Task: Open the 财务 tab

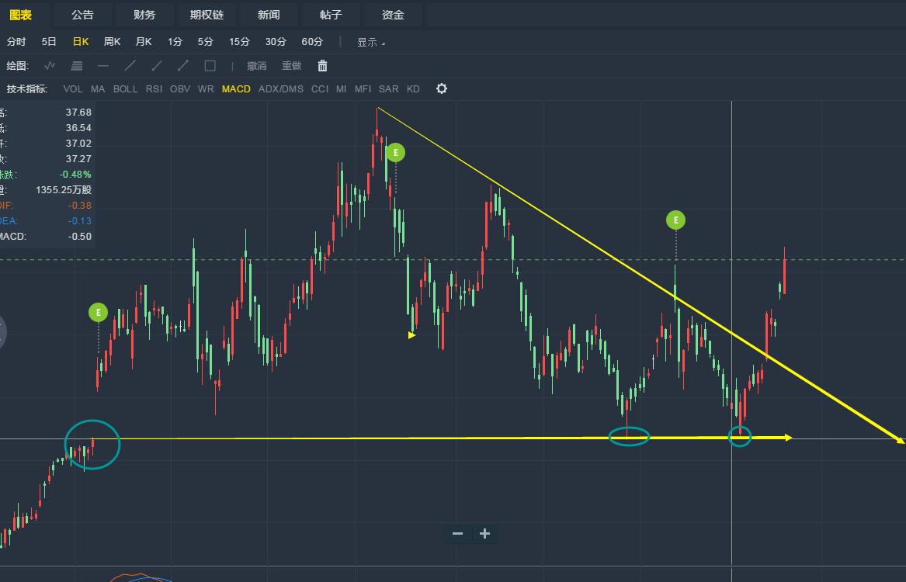Action: pyautogui.click(x=144, y=15)
